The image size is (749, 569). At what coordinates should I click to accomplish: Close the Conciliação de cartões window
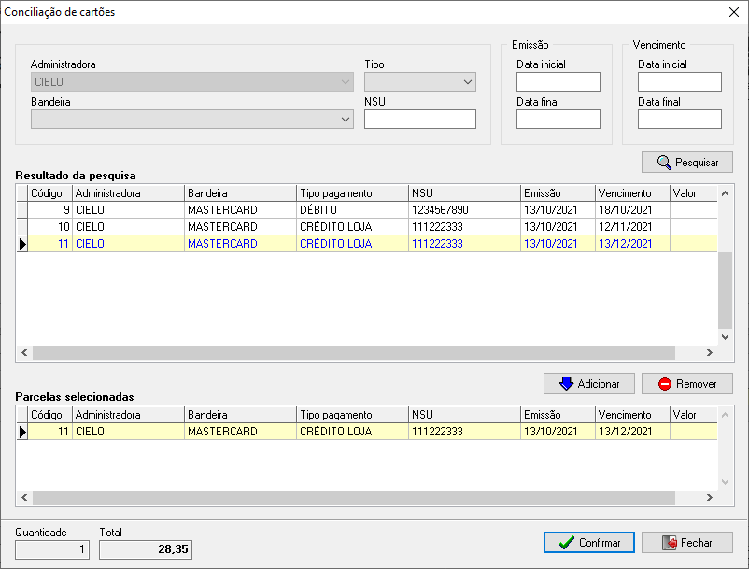tap(732, 13)
